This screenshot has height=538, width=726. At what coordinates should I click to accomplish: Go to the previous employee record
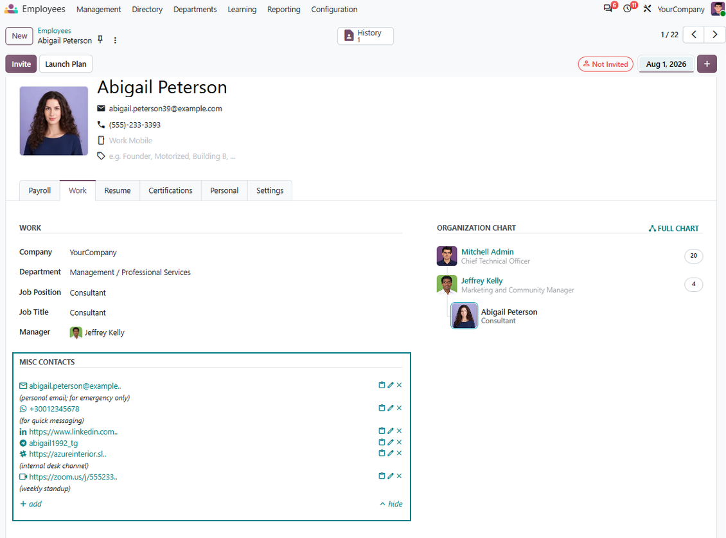tap(694, 34)
